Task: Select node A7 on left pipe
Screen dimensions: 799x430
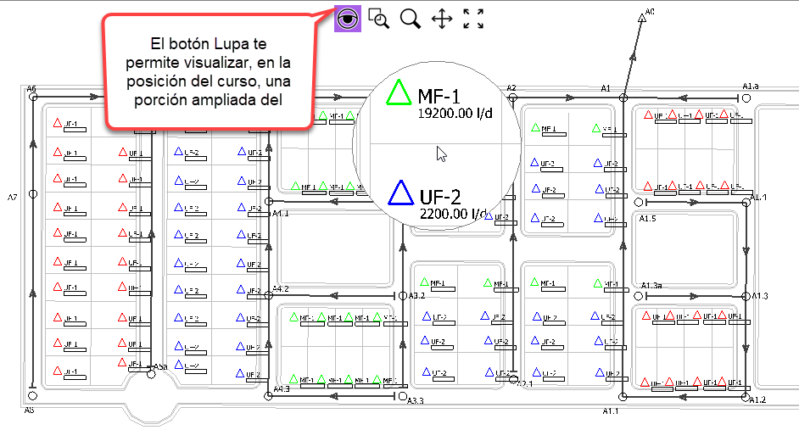Action: [34, 194]
